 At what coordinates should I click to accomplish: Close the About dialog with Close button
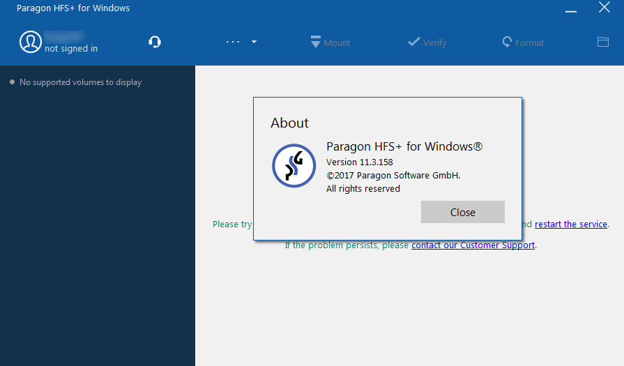click(463, 212)
